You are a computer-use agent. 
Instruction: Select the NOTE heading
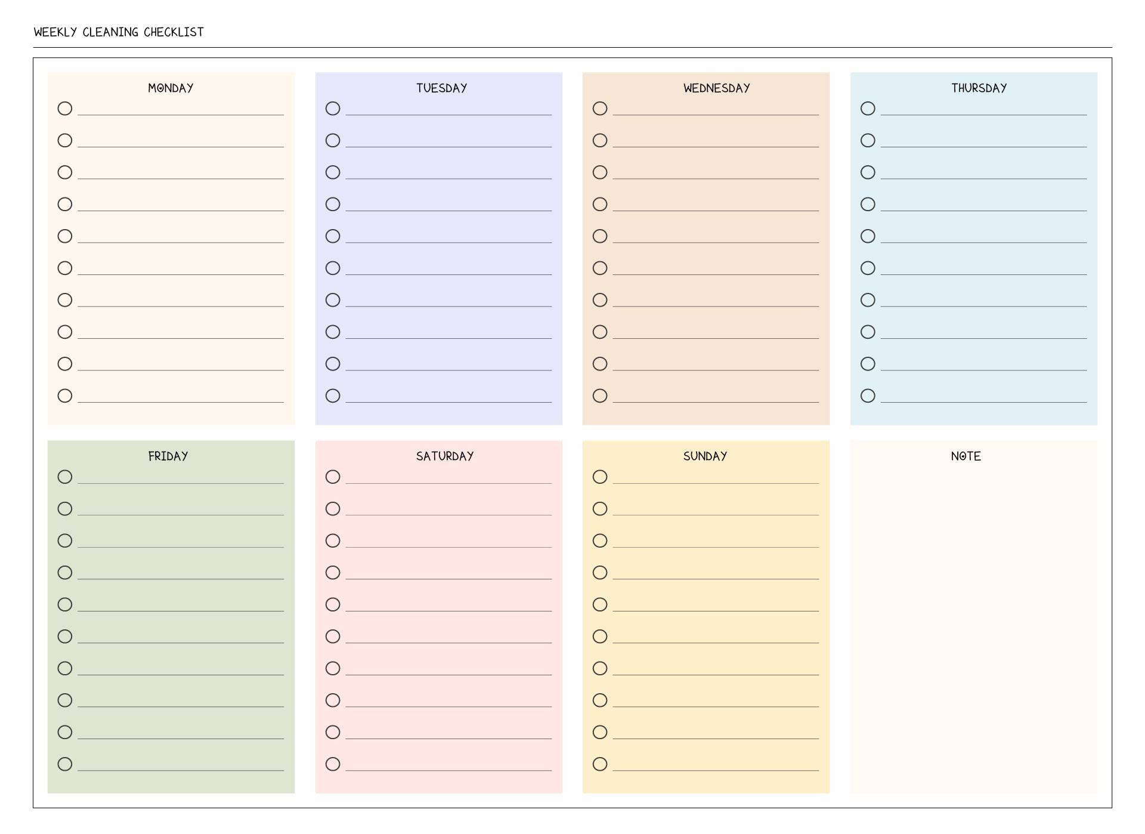tap(965, 456)
